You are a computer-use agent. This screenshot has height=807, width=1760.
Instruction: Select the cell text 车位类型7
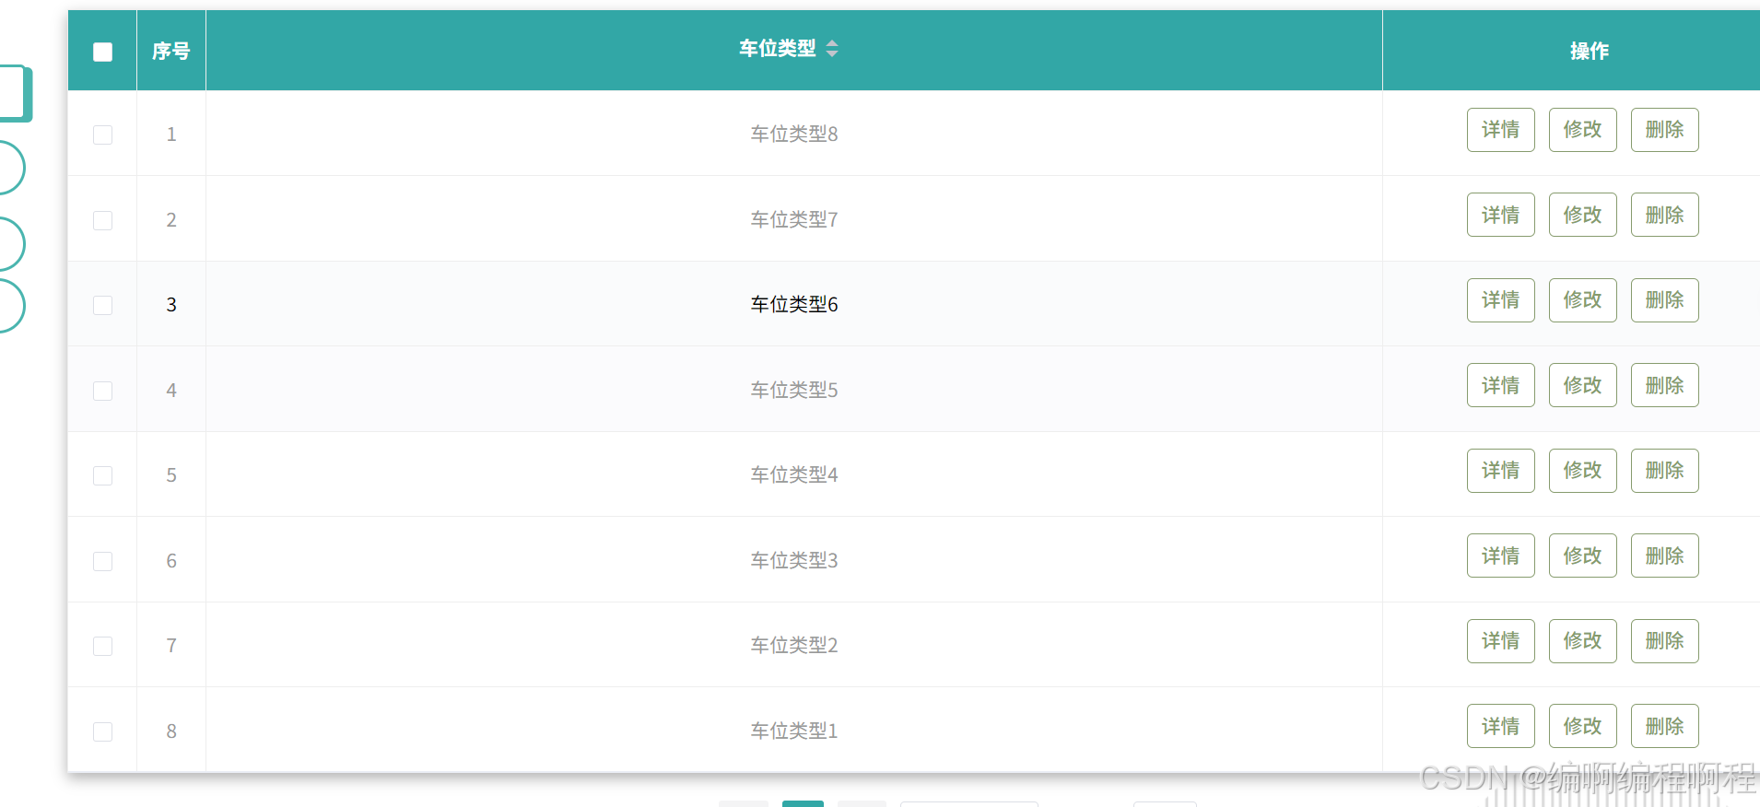tap(794, 220)
